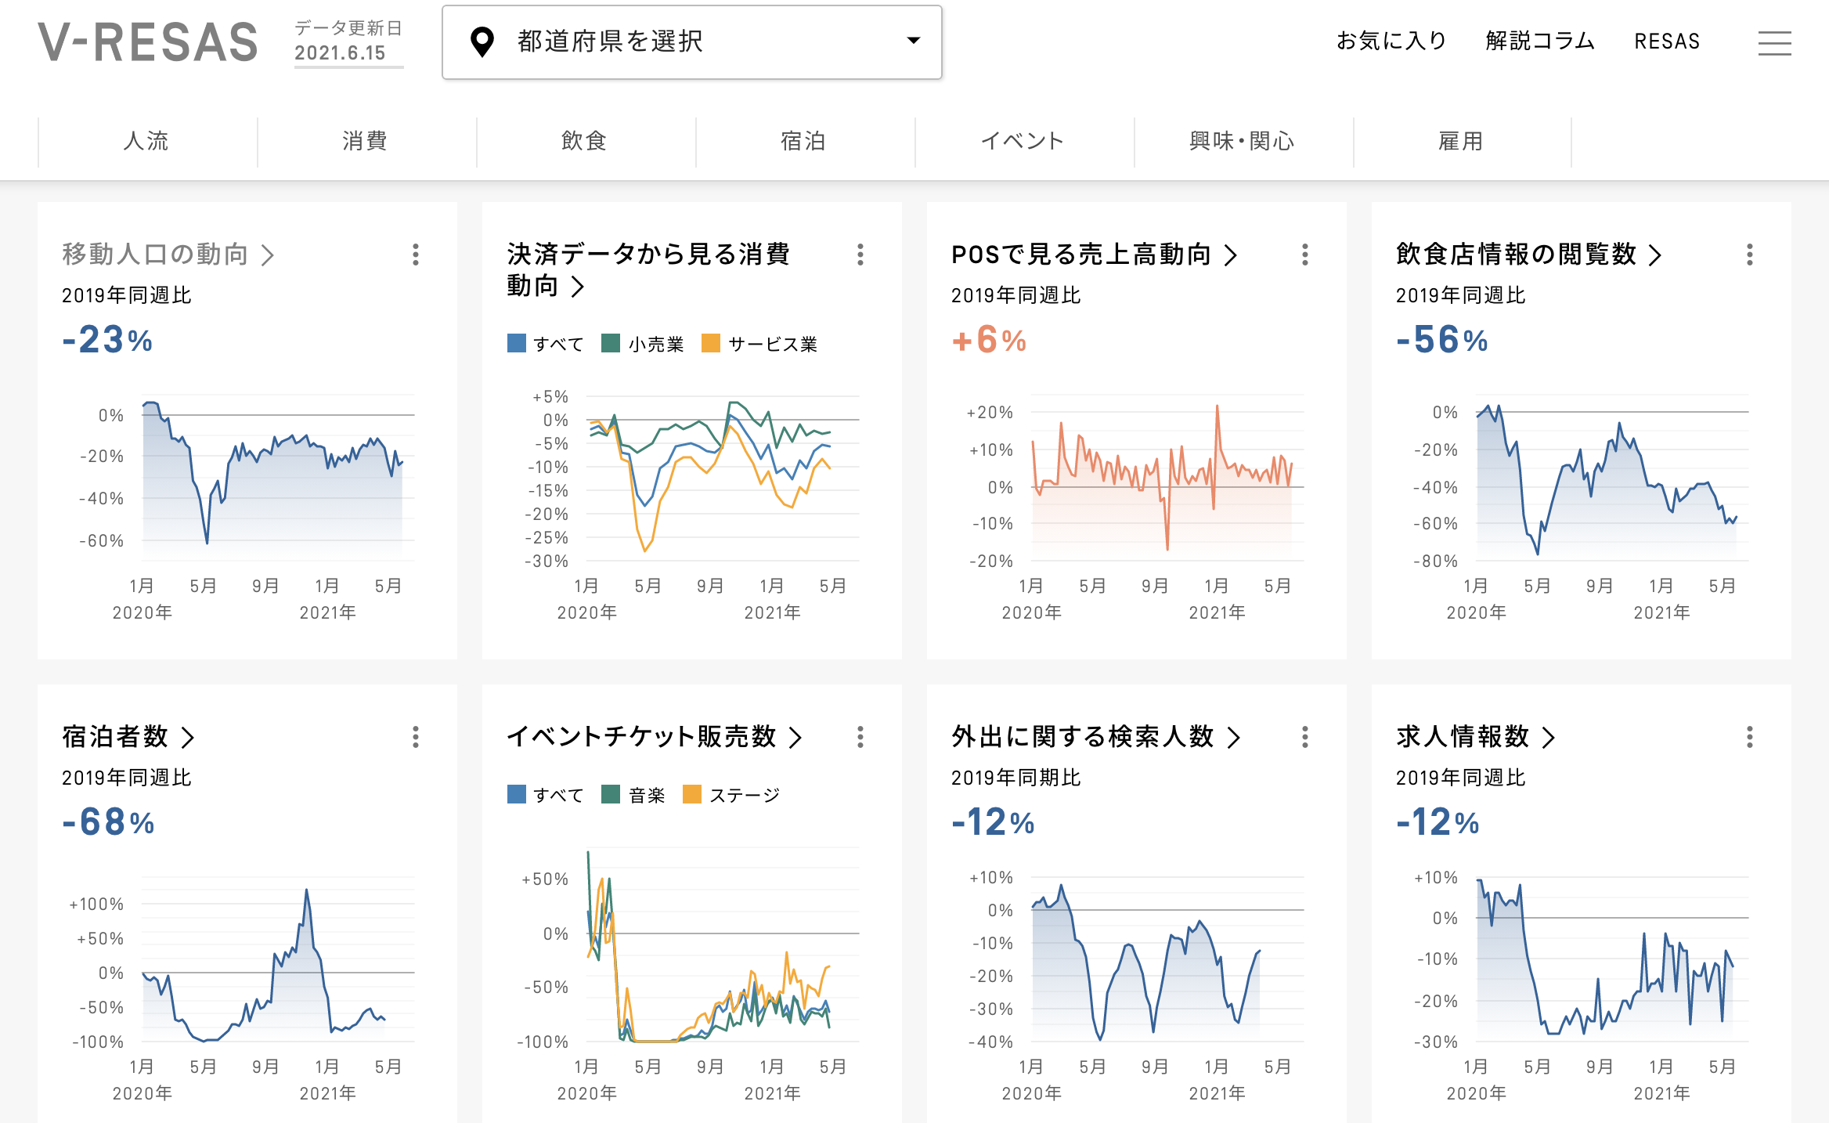The height and width of the screenshot is (1123, 1829).
Task: Open the お気に入り link
Action: pos(1391,41)
